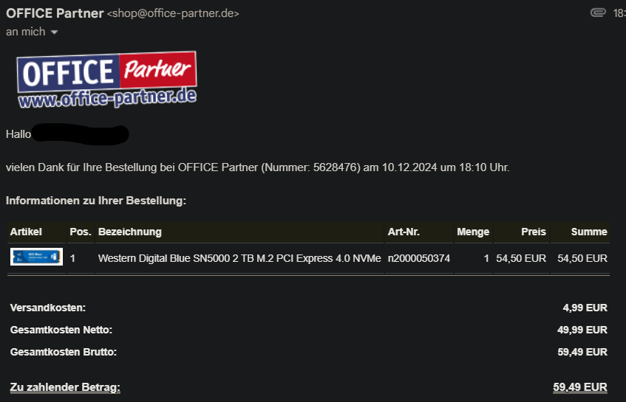Screen dimensions: 626x402
Task: Click the 4,99 EUR shipping cost value
Action: point(585,308)
